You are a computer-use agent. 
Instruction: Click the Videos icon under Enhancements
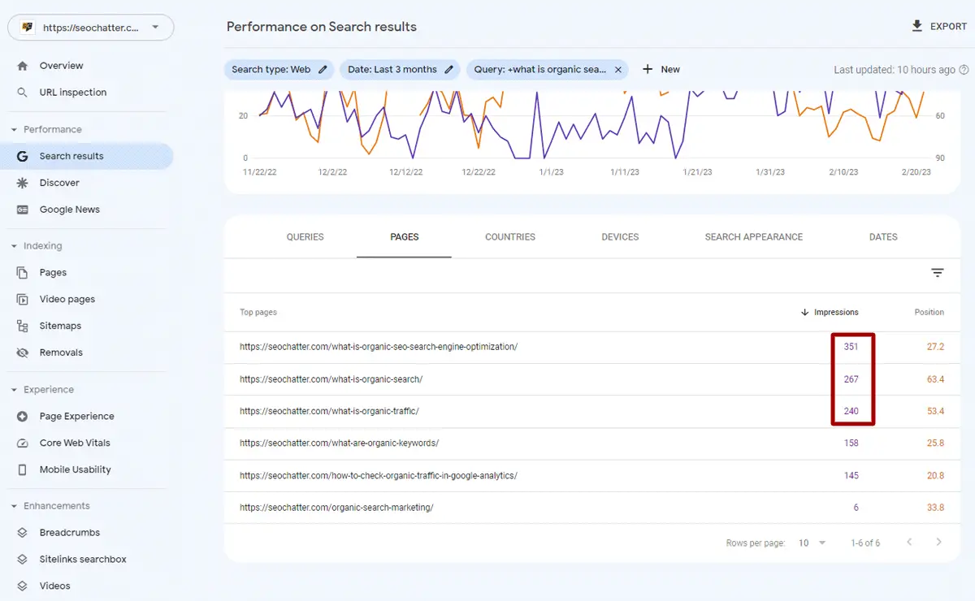point(23,586)
